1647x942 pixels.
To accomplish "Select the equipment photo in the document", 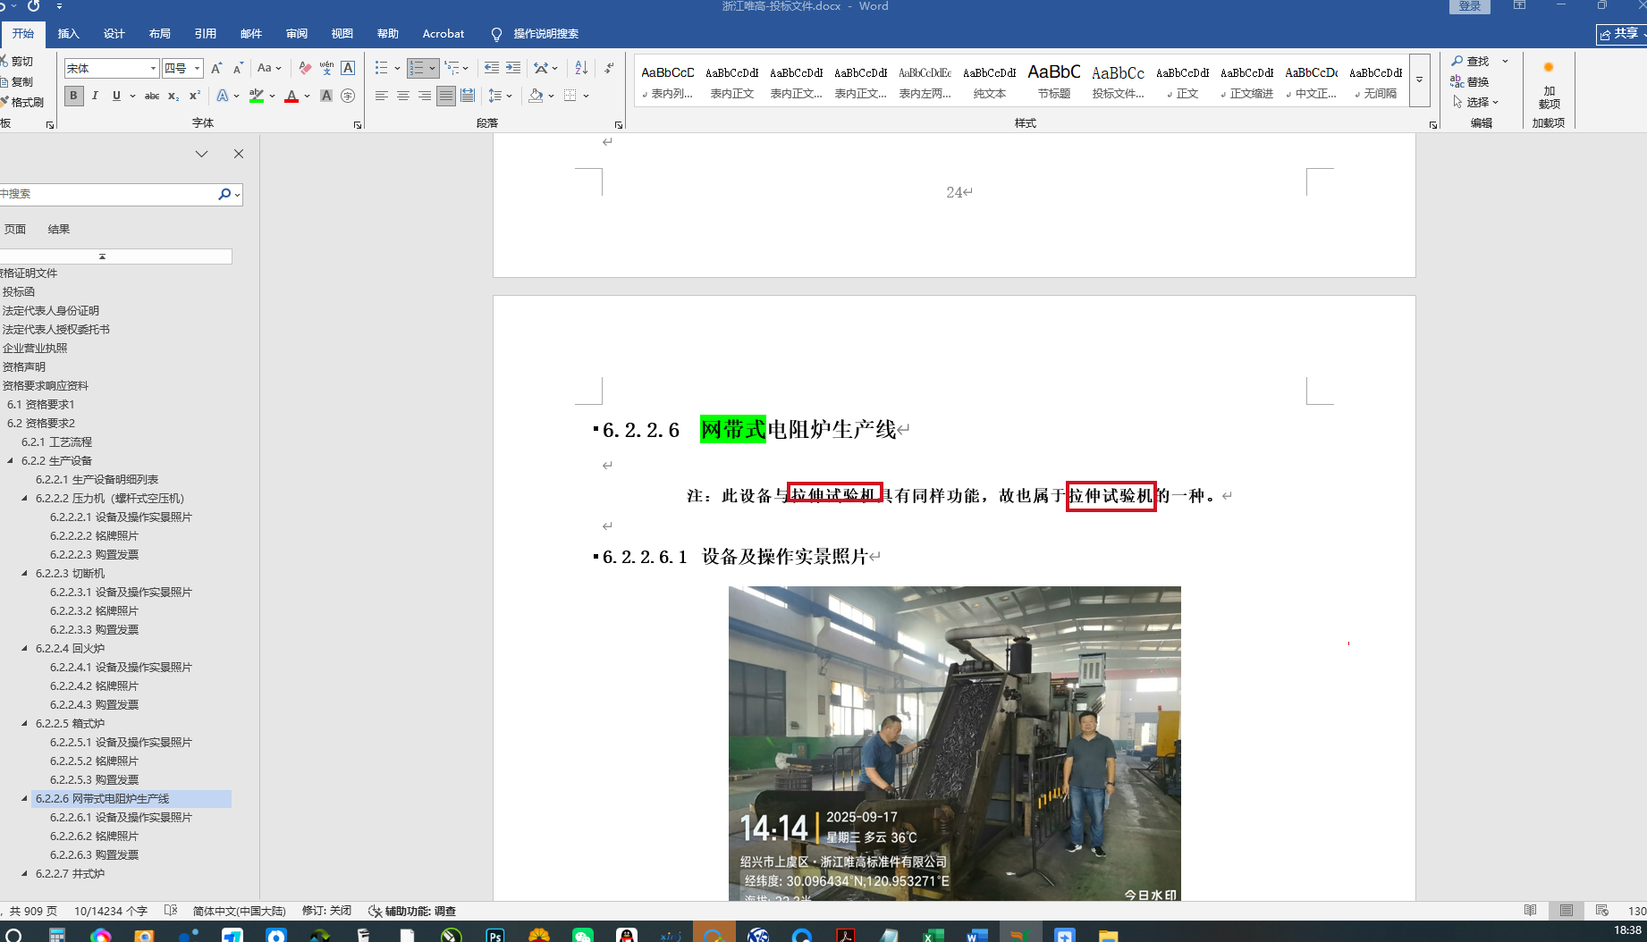I will 954,743.
